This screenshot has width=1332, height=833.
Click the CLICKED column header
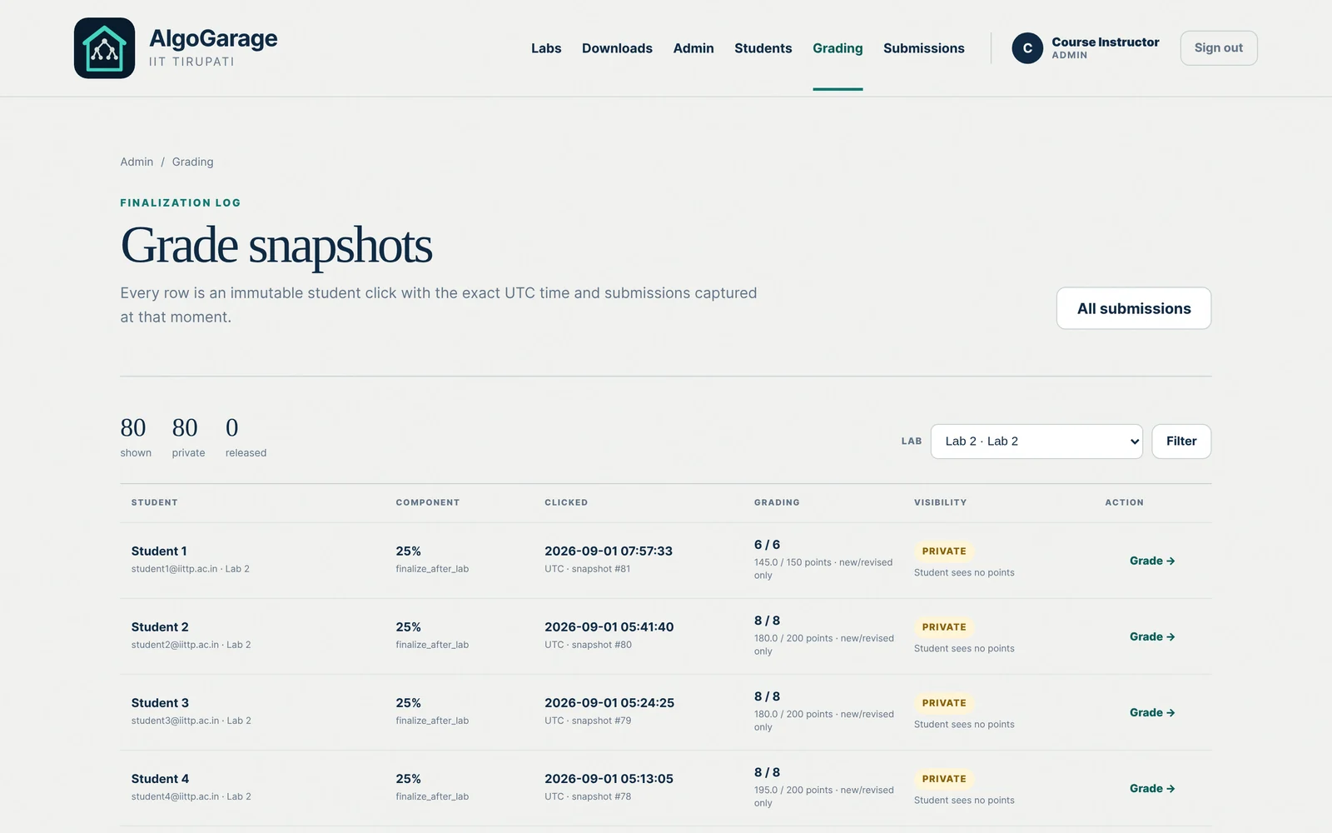[566, 502]
